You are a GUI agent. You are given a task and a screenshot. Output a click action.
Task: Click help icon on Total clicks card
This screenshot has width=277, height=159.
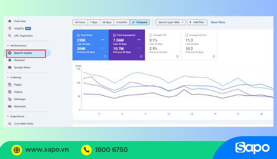point(105,57)
